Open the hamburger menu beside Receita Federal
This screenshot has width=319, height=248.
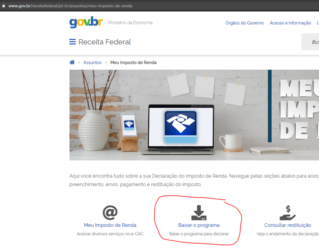coord(73,42)
